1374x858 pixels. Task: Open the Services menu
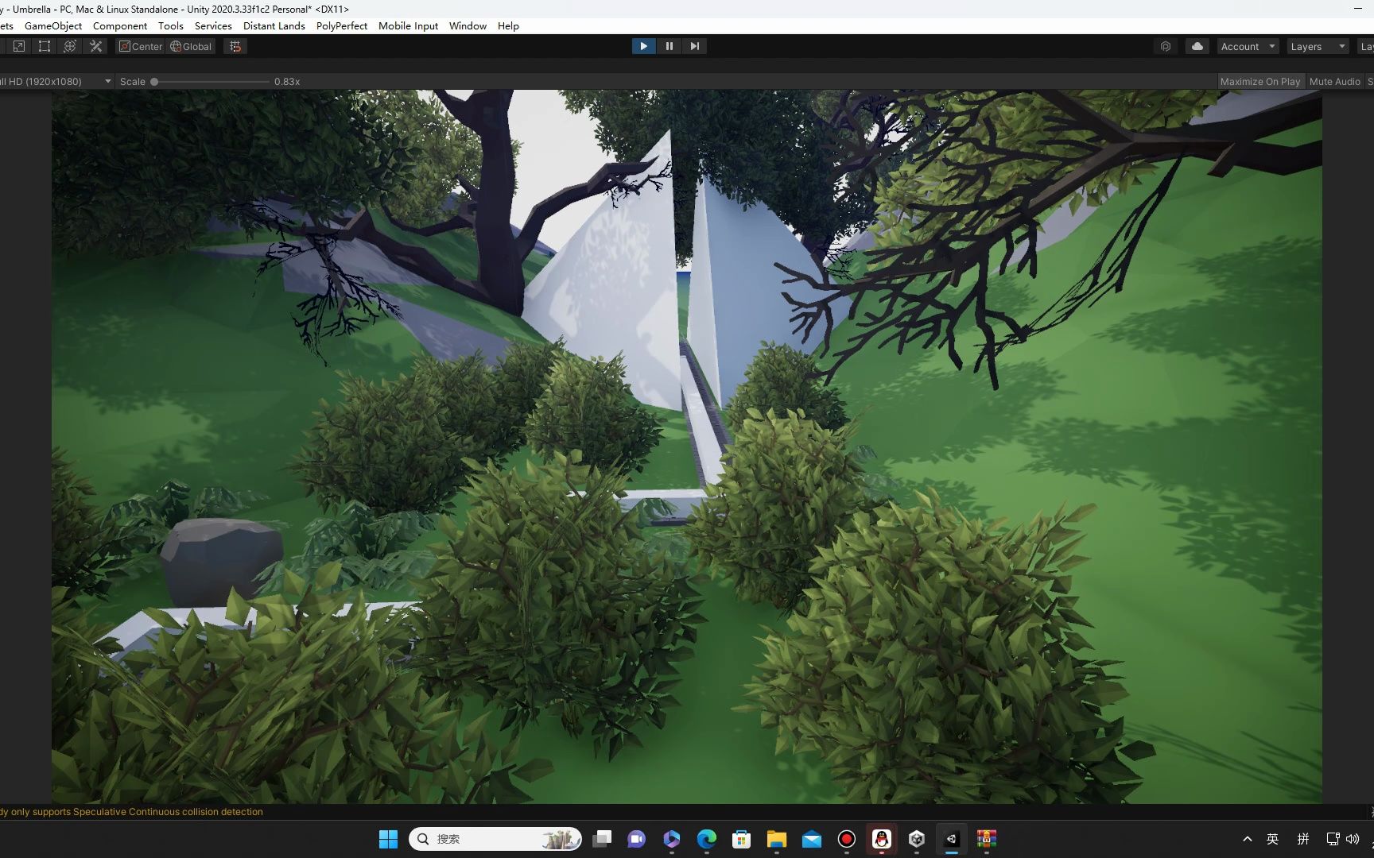213,25
